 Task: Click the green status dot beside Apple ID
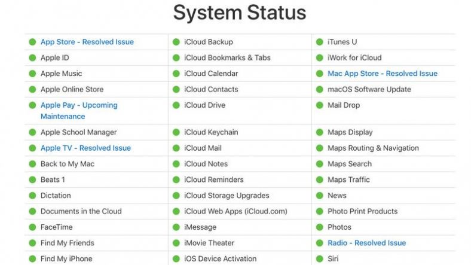click(32, 57)
